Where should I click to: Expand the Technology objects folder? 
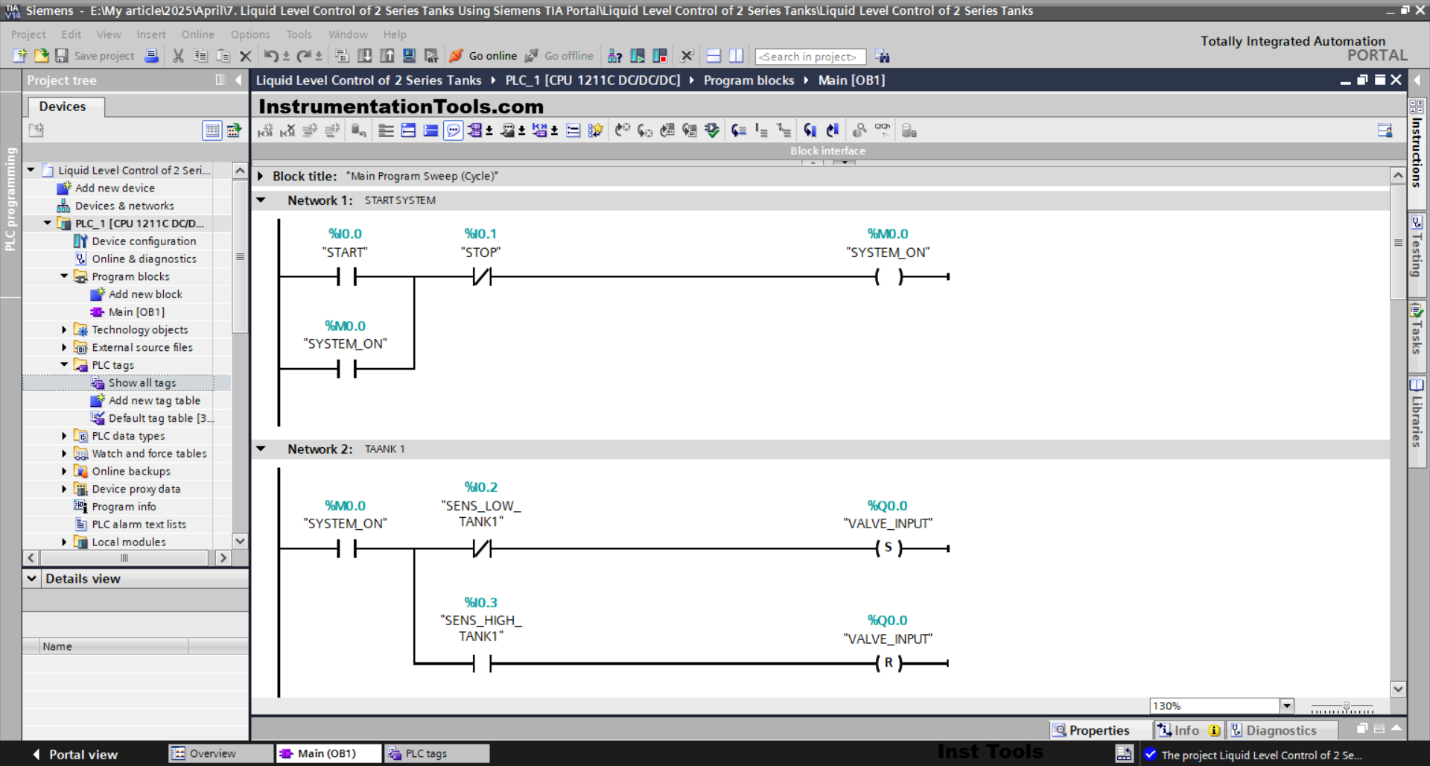click(x=64, y=329)
